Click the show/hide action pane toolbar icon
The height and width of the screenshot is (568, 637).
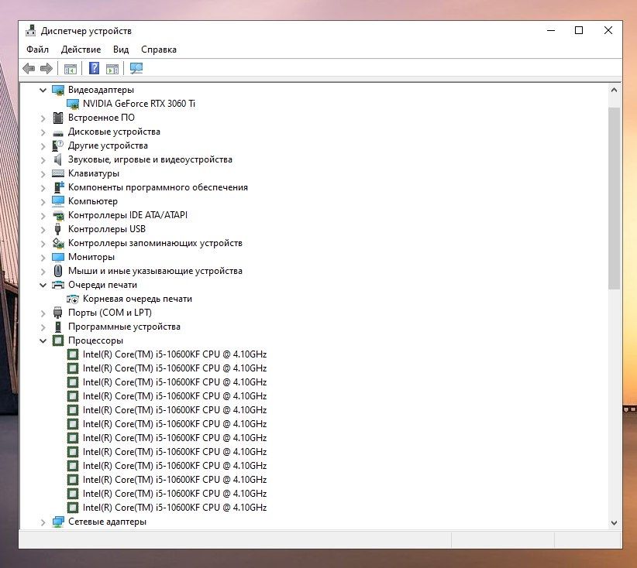pyautogui.click(x=112, y=69)
